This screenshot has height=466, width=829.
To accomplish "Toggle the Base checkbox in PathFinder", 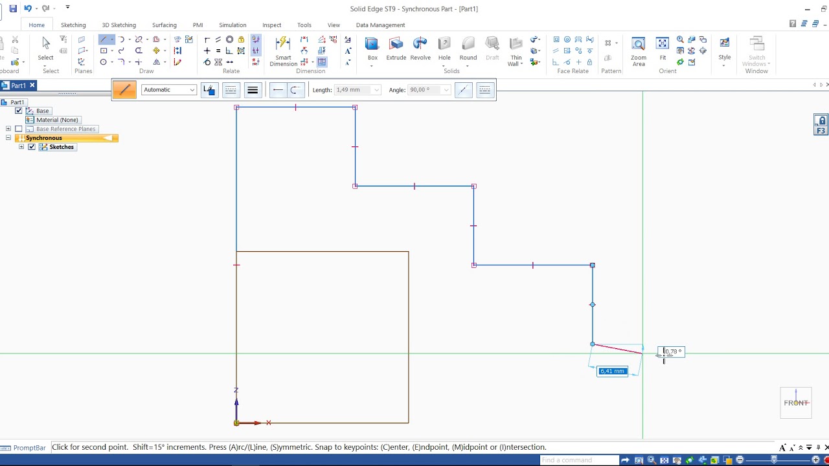I will click(19, 111).
